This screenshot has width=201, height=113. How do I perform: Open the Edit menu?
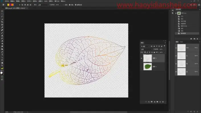[13, 1]
